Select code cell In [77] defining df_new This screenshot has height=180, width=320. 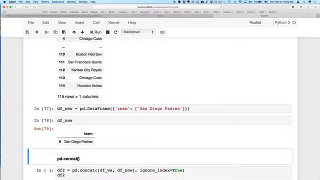pyautogui.click(x=173, y=108)
